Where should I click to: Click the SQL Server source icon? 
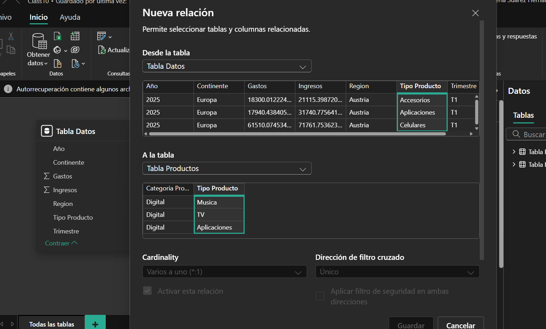[x=57, y=63]
